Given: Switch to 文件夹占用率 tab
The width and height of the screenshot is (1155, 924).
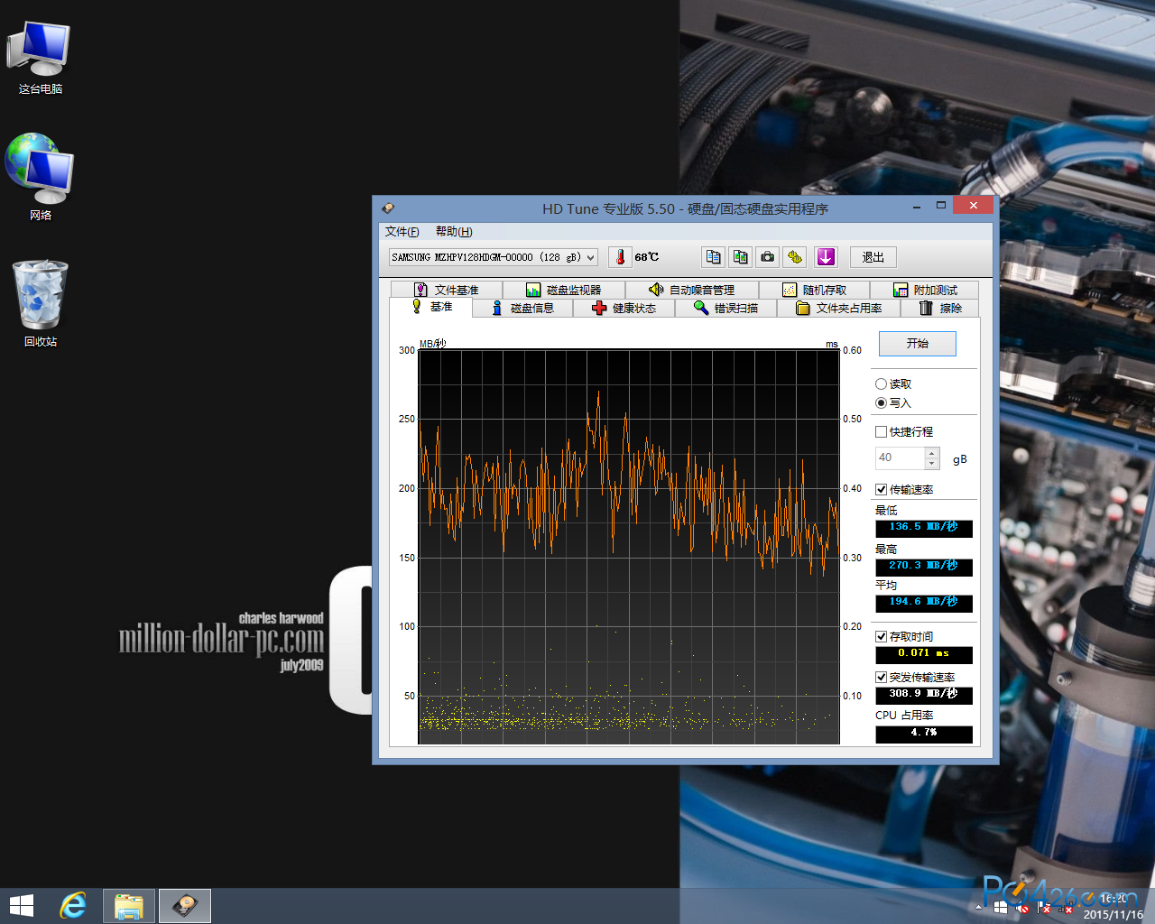Looking at the screenshot, I should (839, 309).
